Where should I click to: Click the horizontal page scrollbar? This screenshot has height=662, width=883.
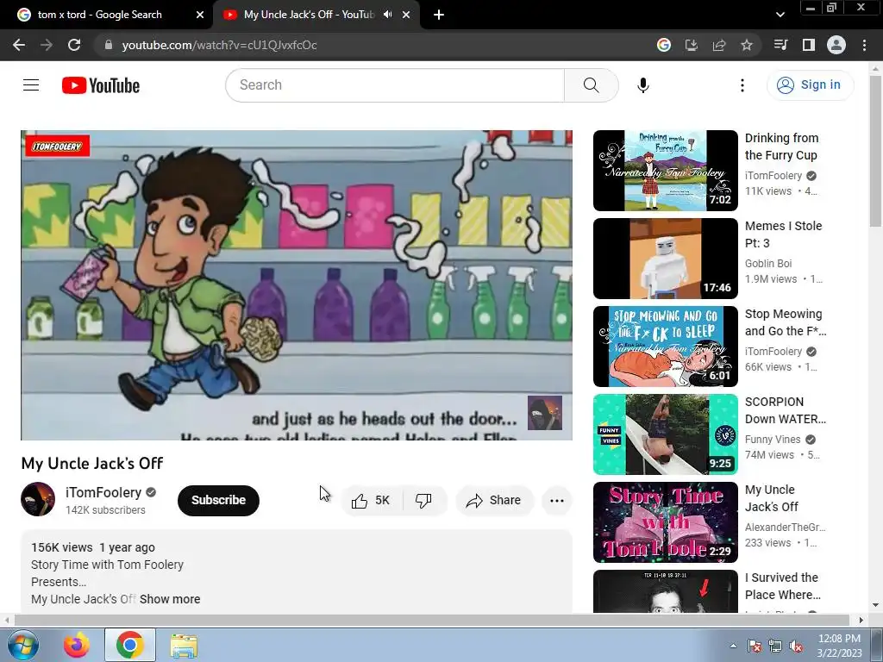coord(431,620)
